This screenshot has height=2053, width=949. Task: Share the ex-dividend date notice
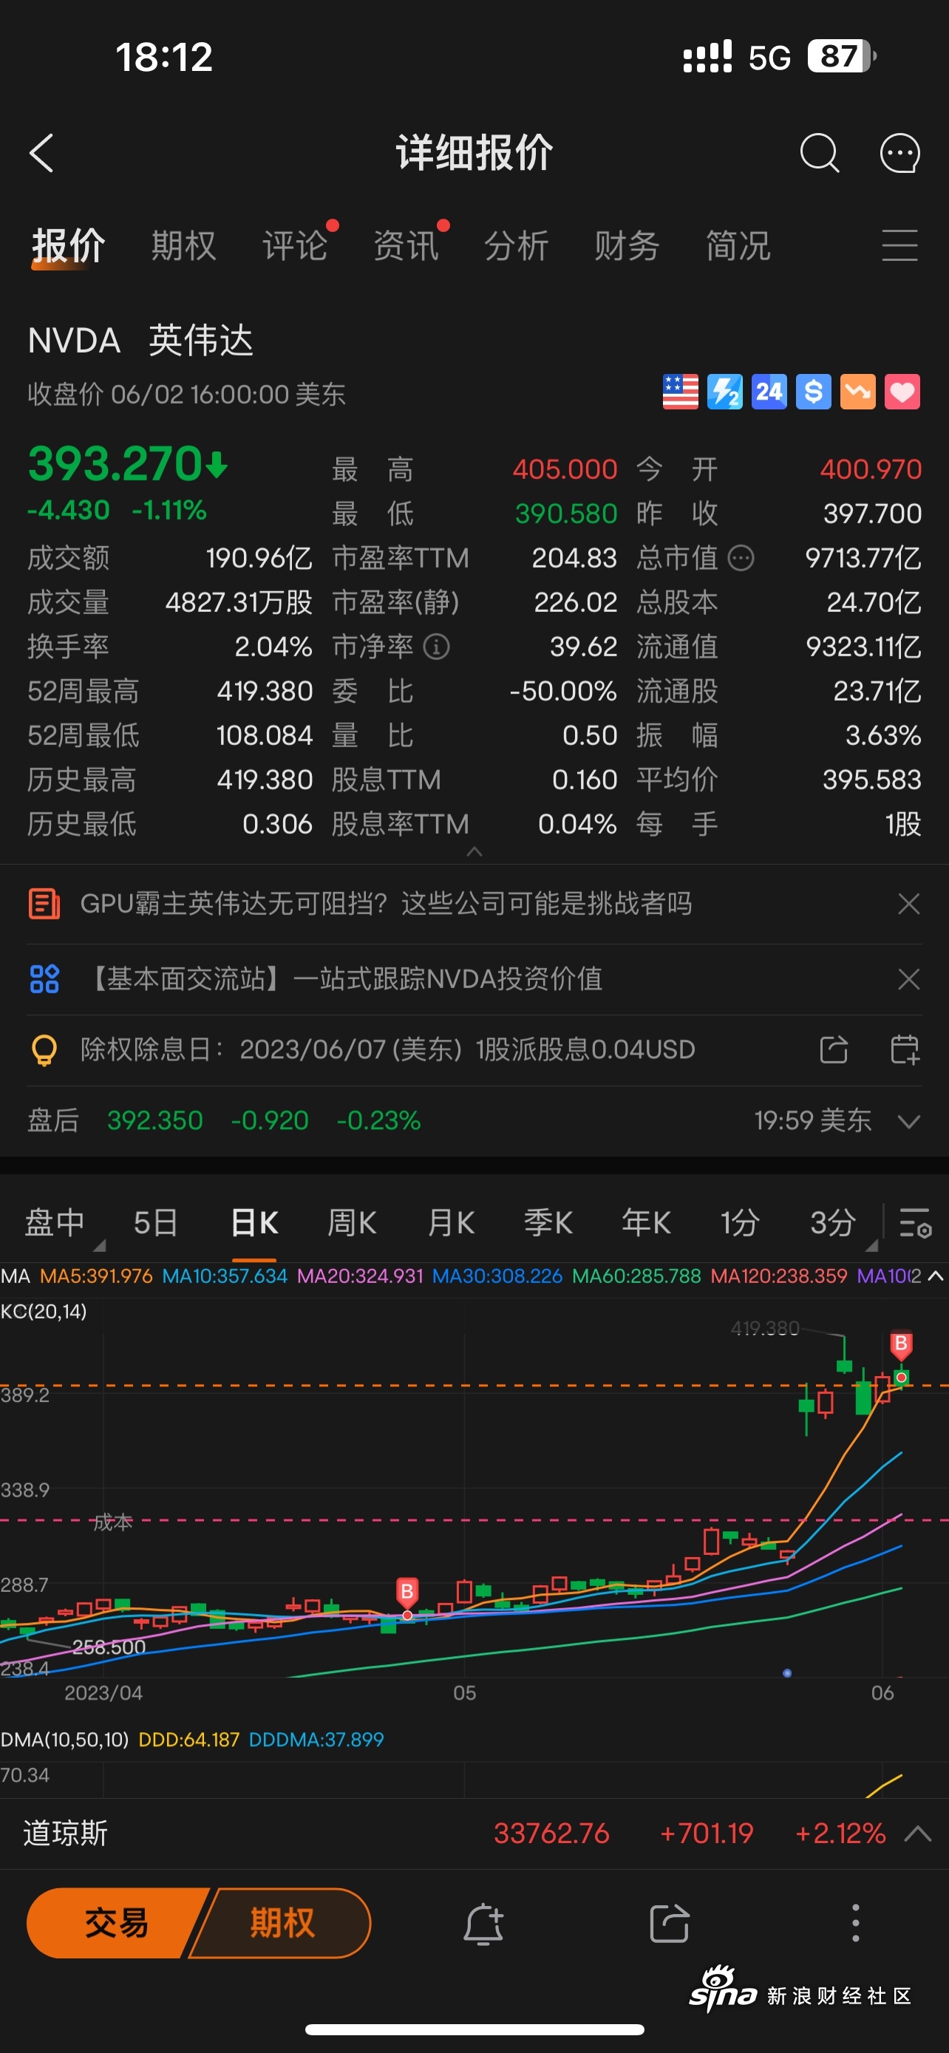click(834, 1049)
